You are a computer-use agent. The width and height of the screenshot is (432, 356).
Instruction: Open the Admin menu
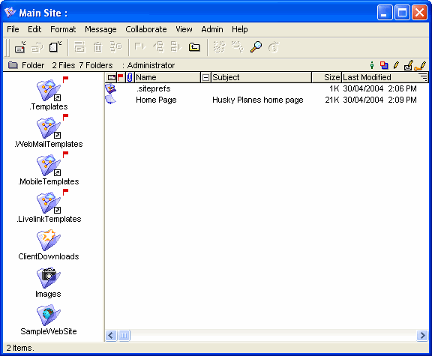(x=211, y=29)
